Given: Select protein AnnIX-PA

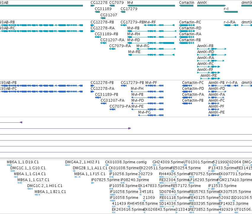Looking at the screenshot, I should coord(217,95).
